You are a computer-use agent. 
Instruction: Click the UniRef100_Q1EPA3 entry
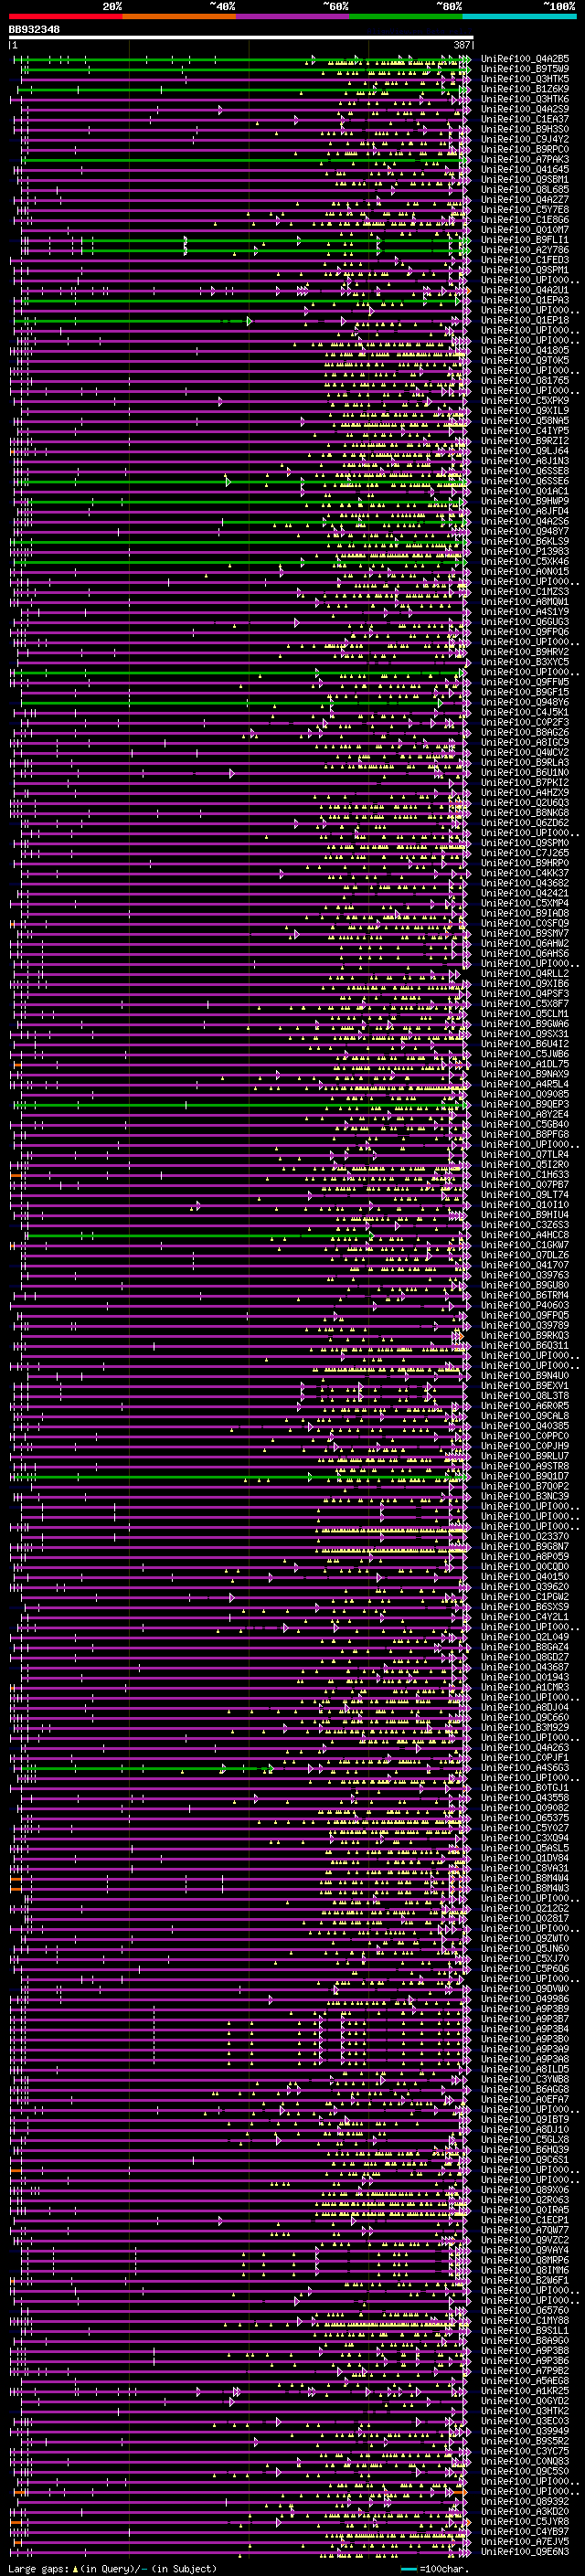coord(525,300)
